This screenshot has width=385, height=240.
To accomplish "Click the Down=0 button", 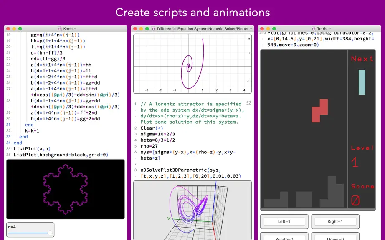I will (335, 238).
